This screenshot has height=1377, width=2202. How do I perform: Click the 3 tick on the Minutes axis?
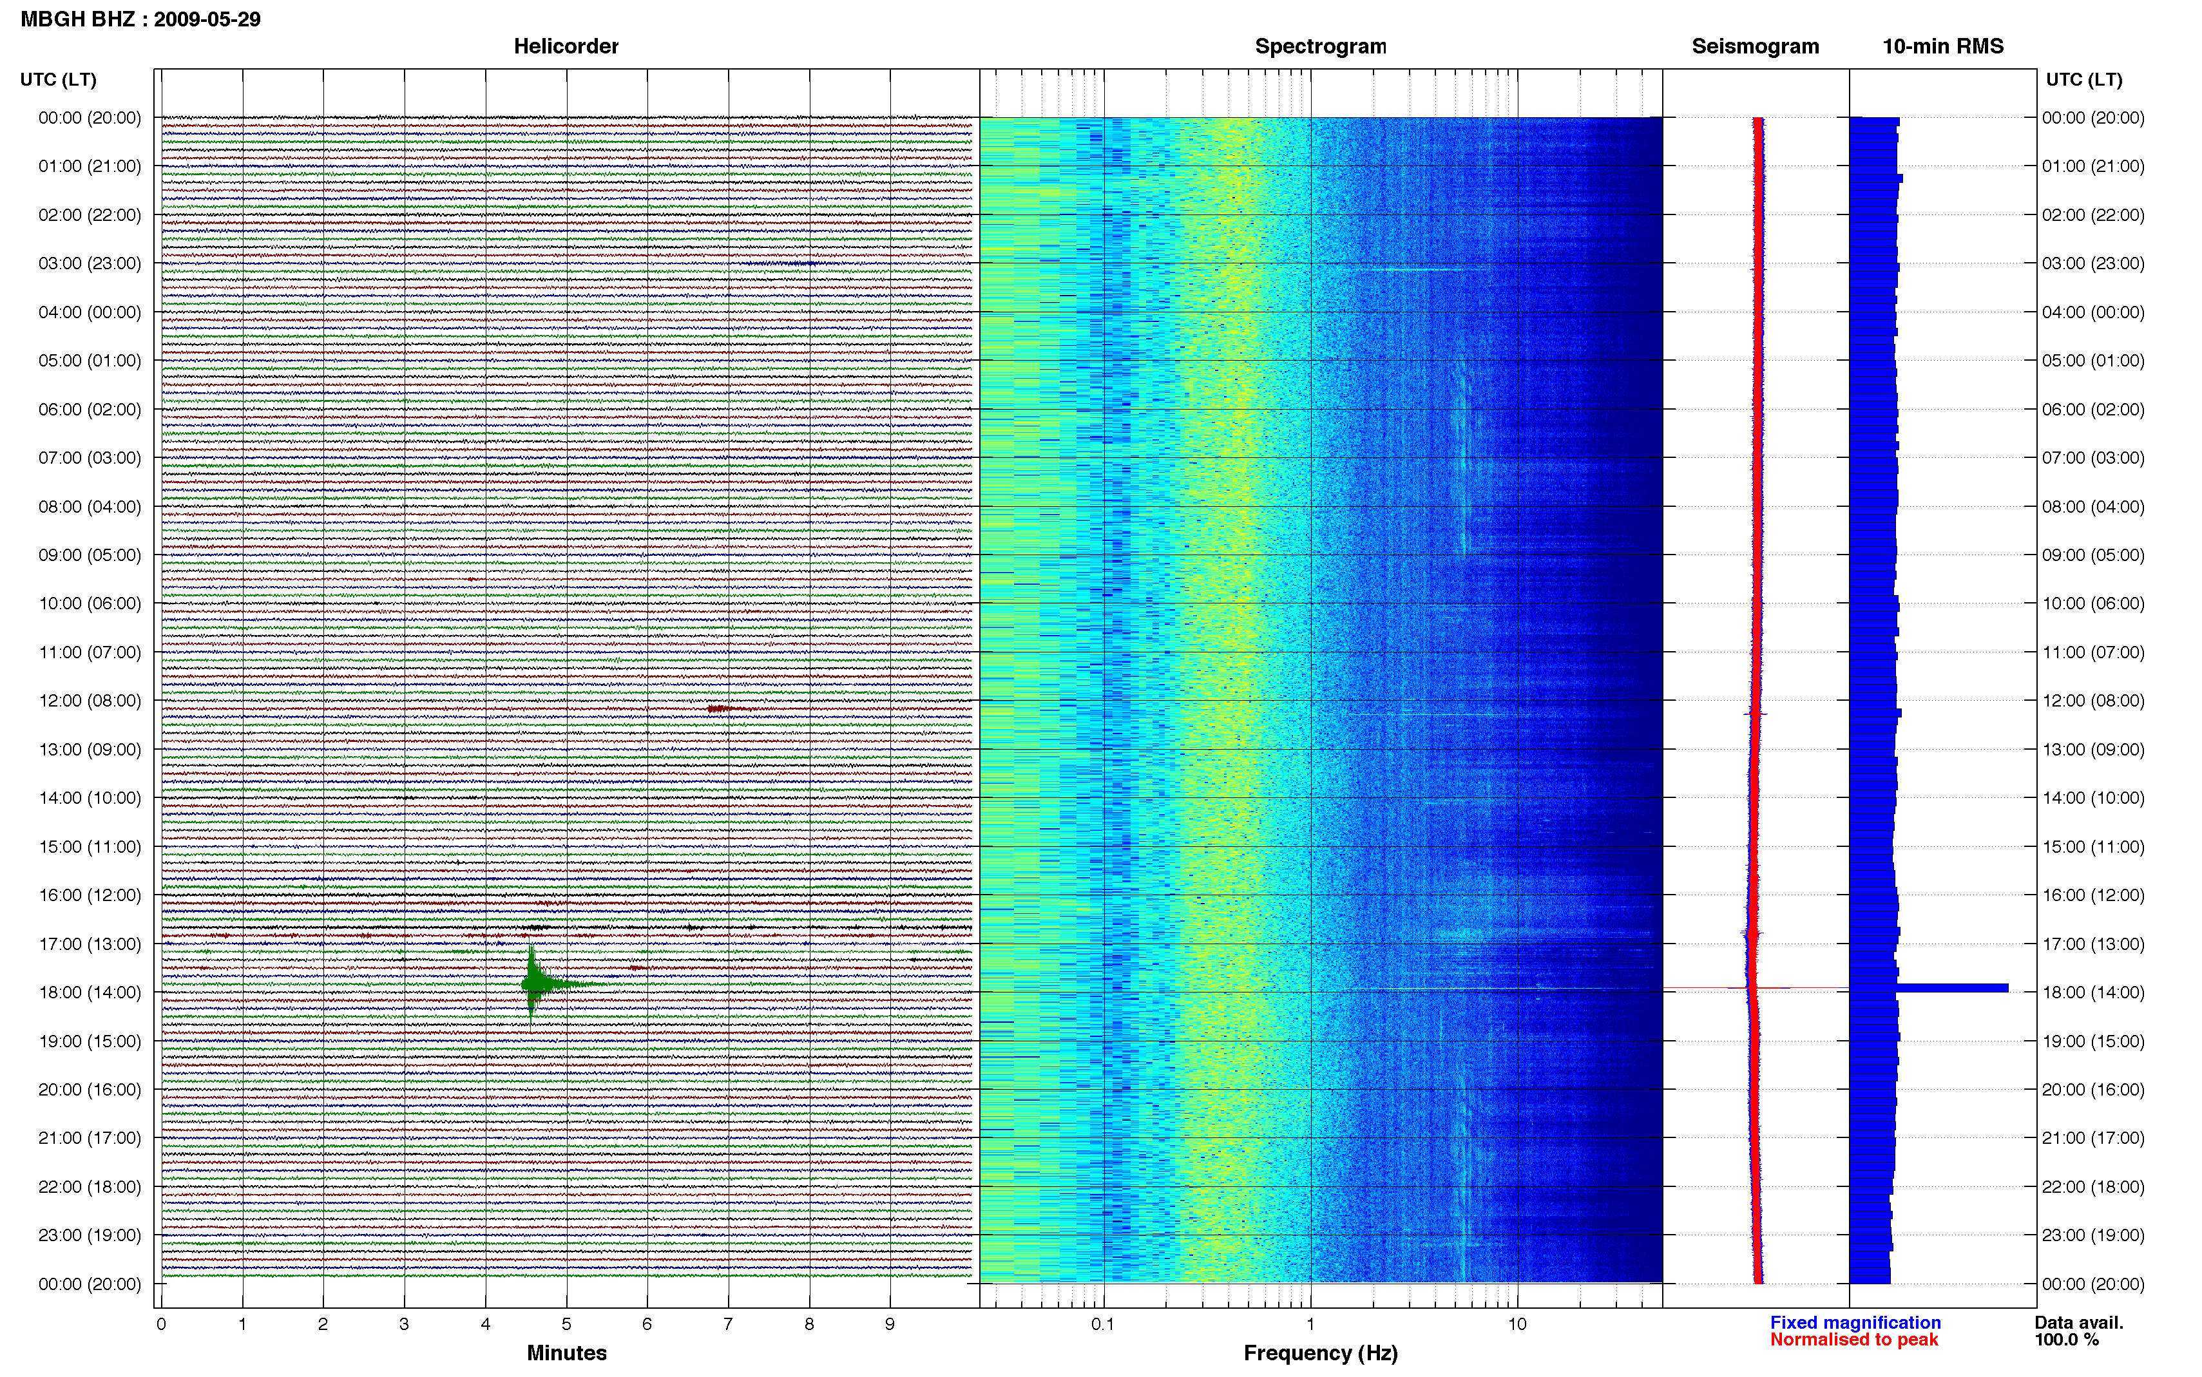tap(405, 1324)
